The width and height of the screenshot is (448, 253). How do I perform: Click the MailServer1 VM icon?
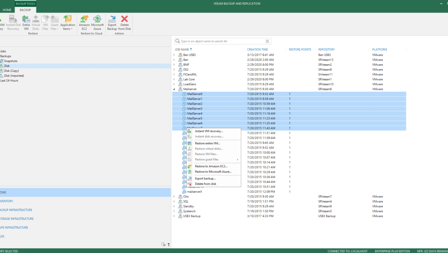[x=184, y=99]
